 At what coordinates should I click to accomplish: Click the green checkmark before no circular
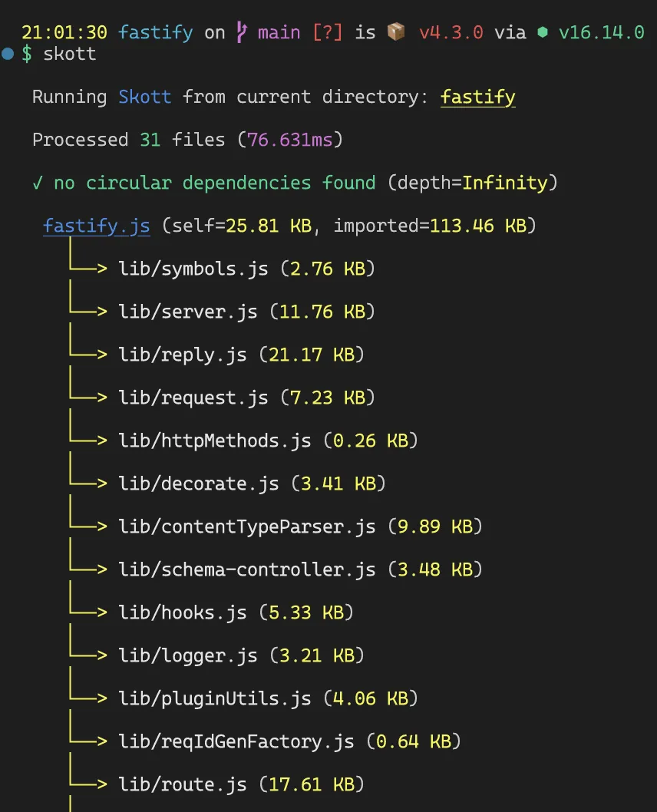point(38,183)
